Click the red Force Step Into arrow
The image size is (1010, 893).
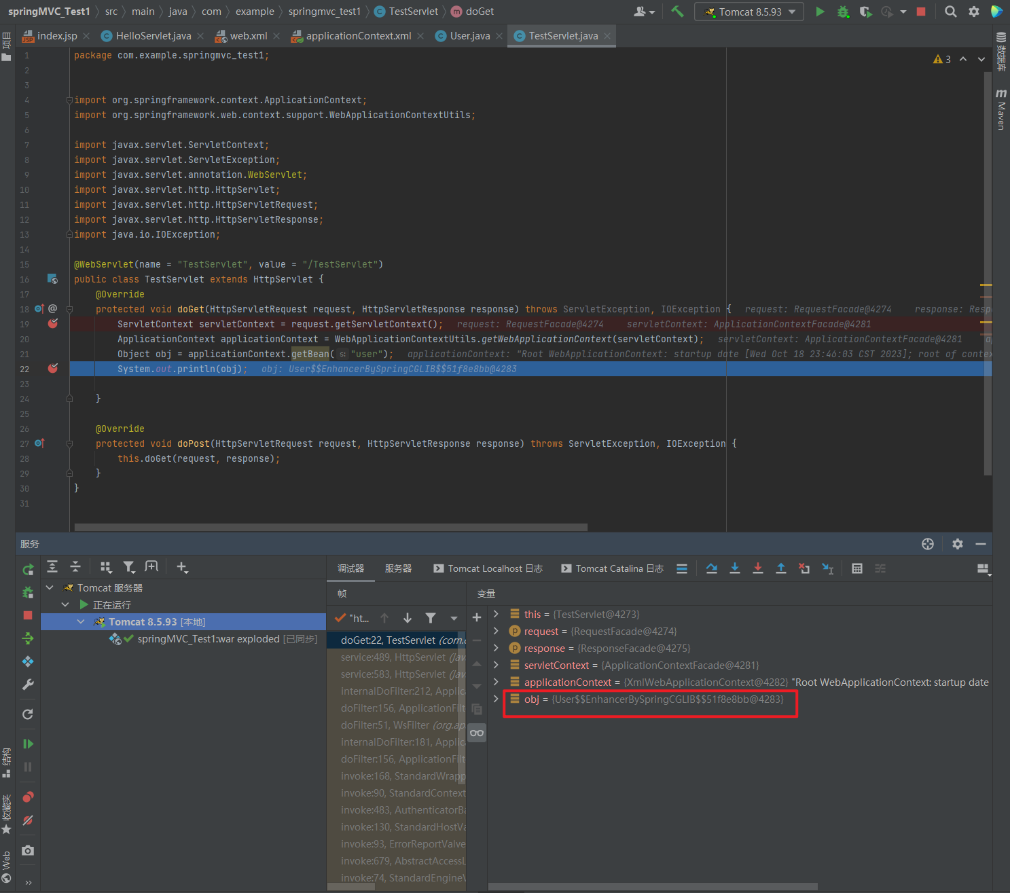point(757,568)
